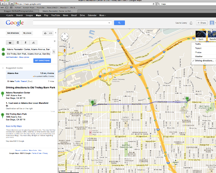The image size is (216, 173).
Task: Click the map zoom slider handle
Action: (64, 61)
